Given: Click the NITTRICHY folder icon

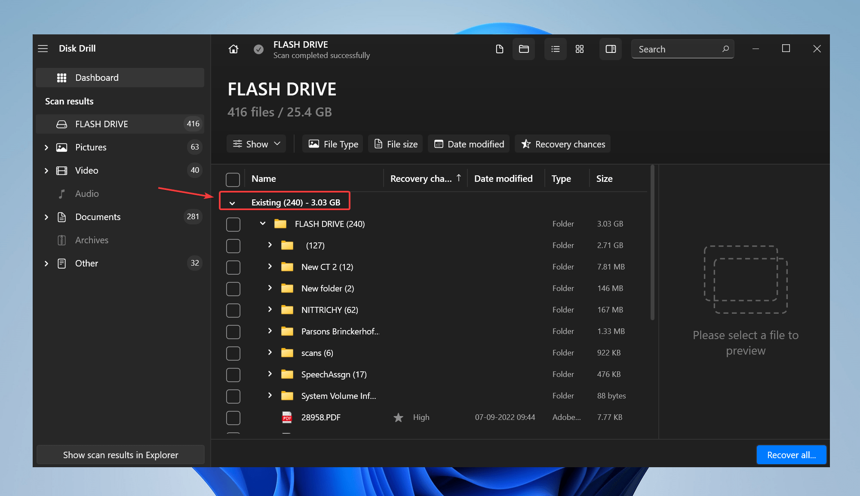Looking at the screenshot, I should pyautogui.click(x=287, y=310).
